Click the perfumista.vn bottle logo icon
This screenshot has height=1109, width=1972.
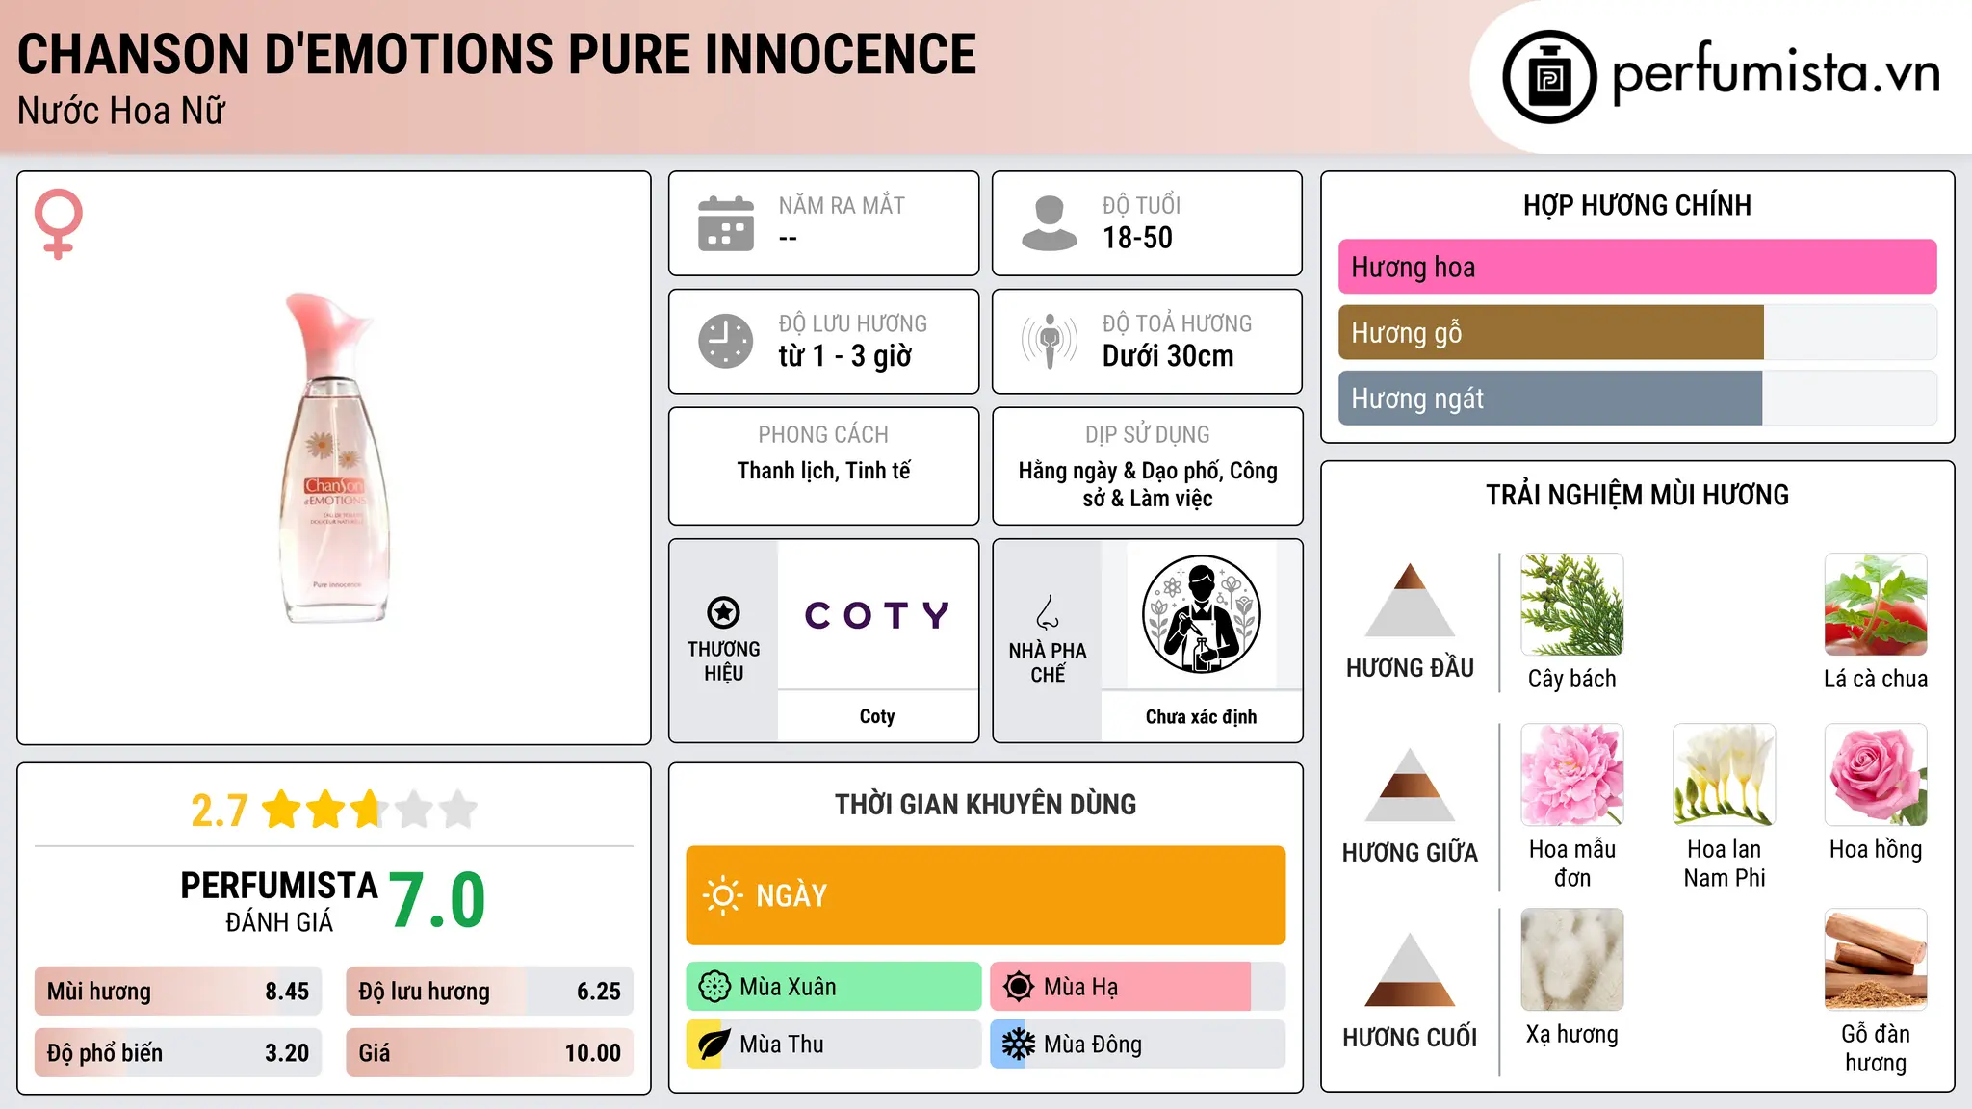point(1549,77)
